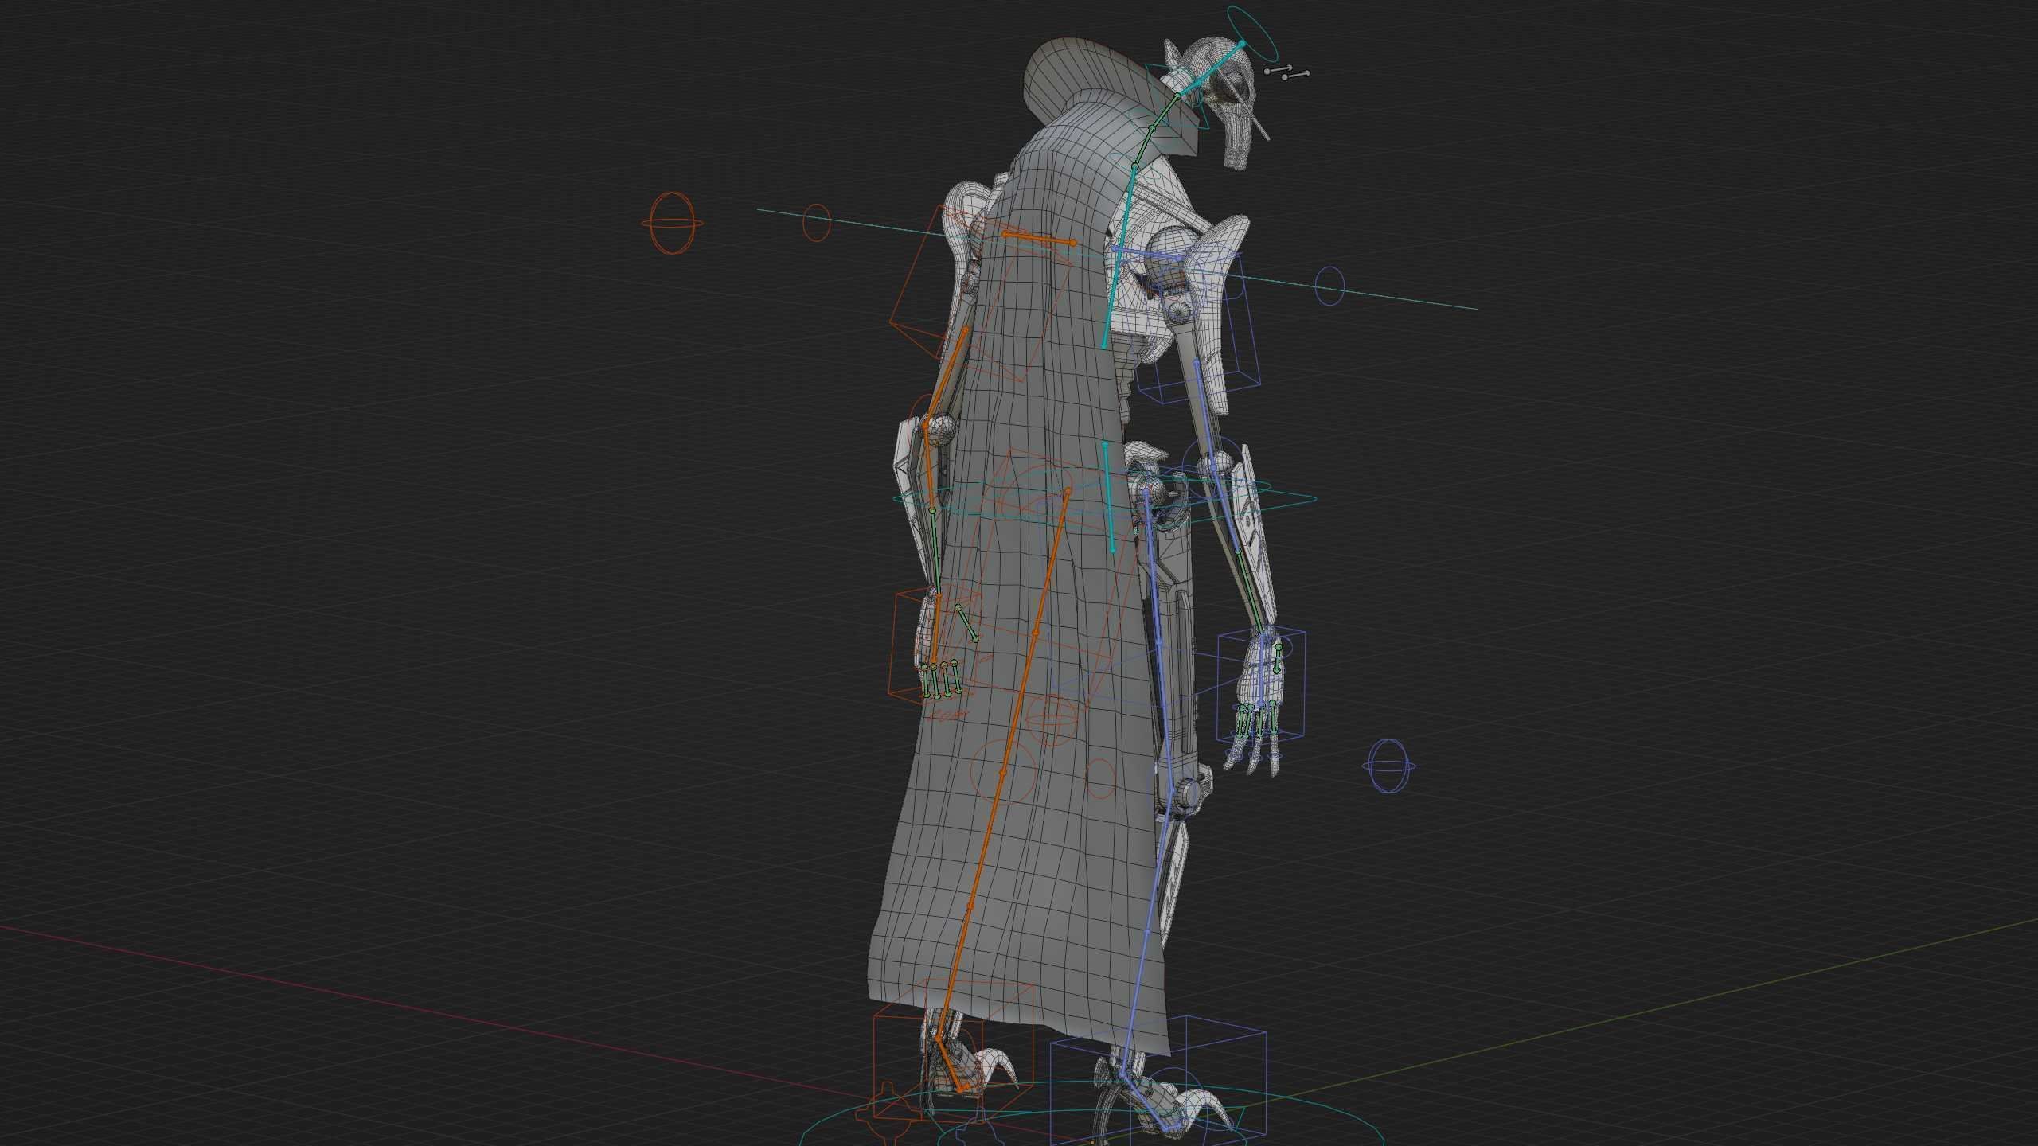2038x1146 pixels.
Task: Select the orange shoulder bone on the cloak
Action: 1039,238
